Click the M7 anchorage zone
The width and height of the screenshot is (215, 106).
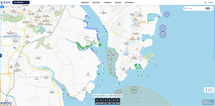click(x=111, y=73)
